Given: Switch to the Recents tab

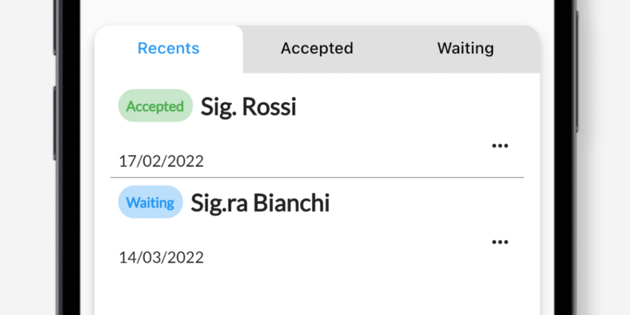Looking at the screenshot, I should [169, 49].
